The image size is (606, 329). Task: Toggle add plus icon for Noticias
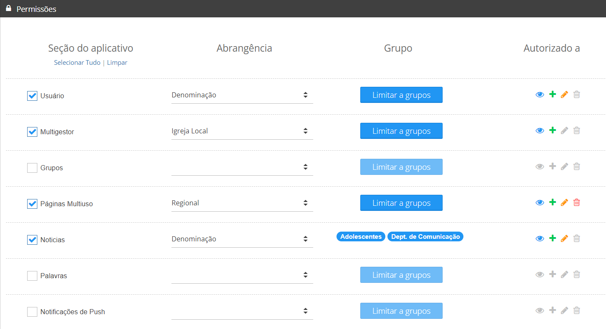click(552, 238)
